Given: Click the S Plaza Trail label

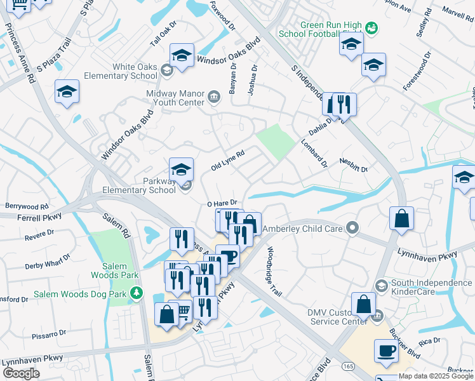Looking at the screenshot, I should [54, 55].
